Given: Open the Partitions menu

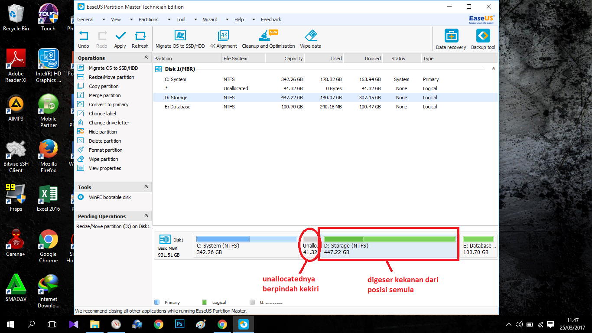Looking at the screenshot, I should [x=149, y=20].
